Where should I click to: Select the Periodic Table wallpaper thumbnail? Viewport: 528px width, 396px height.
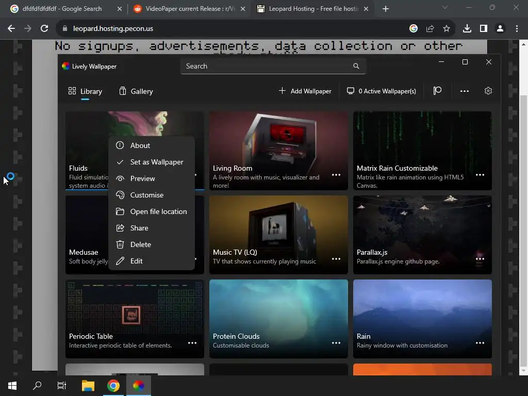(x=135, y=319)
